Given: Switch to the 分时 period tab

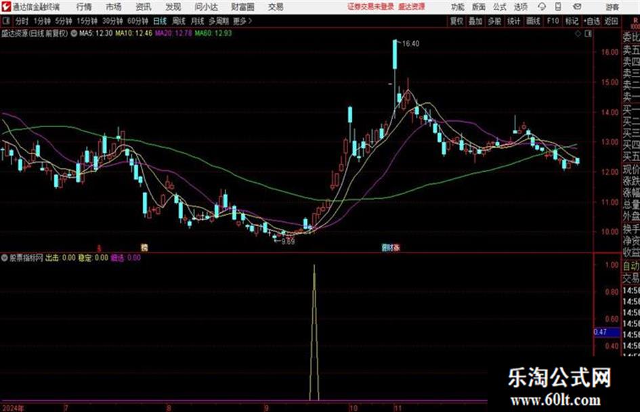Looking at the screenshot, I should click(x=22, y=21).
